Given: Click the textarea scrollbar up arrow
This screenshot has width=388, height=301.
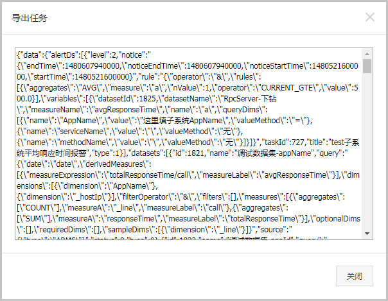Looking at the screenshot, I should (x=367, y=54).
